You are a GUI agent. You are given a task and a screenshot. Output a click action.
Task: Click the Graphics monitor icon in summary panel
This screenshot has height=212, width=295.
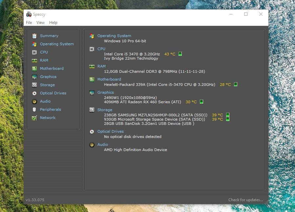[x=92, y=93]
